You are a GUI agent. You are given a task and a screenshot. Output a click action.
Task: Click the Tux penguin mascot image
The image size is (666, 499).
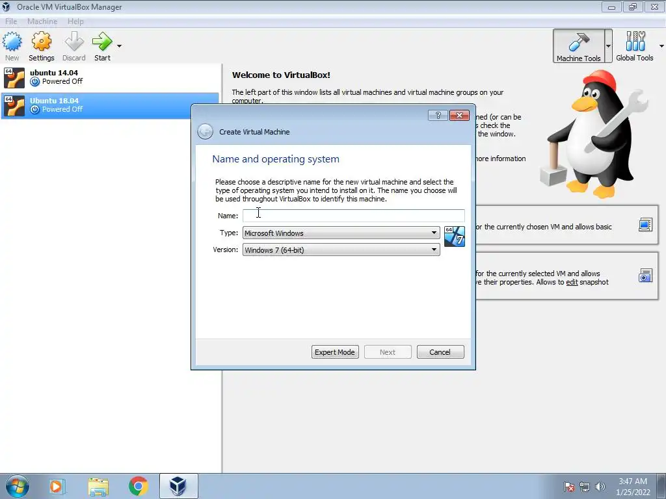(594, 134)
